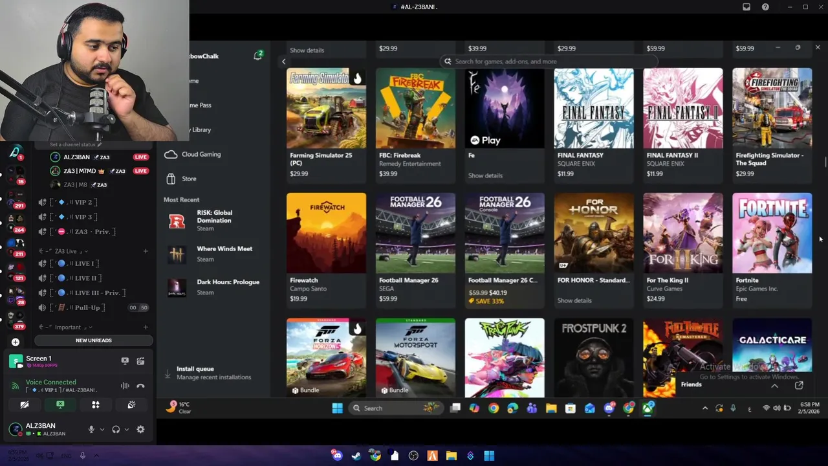Click the NEW UNREADS button

(94, 340)
